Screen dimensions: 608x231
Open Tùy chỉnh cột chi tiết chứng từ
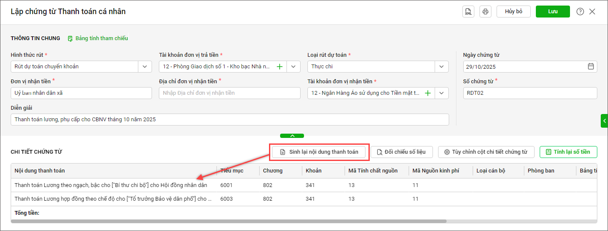486,152
